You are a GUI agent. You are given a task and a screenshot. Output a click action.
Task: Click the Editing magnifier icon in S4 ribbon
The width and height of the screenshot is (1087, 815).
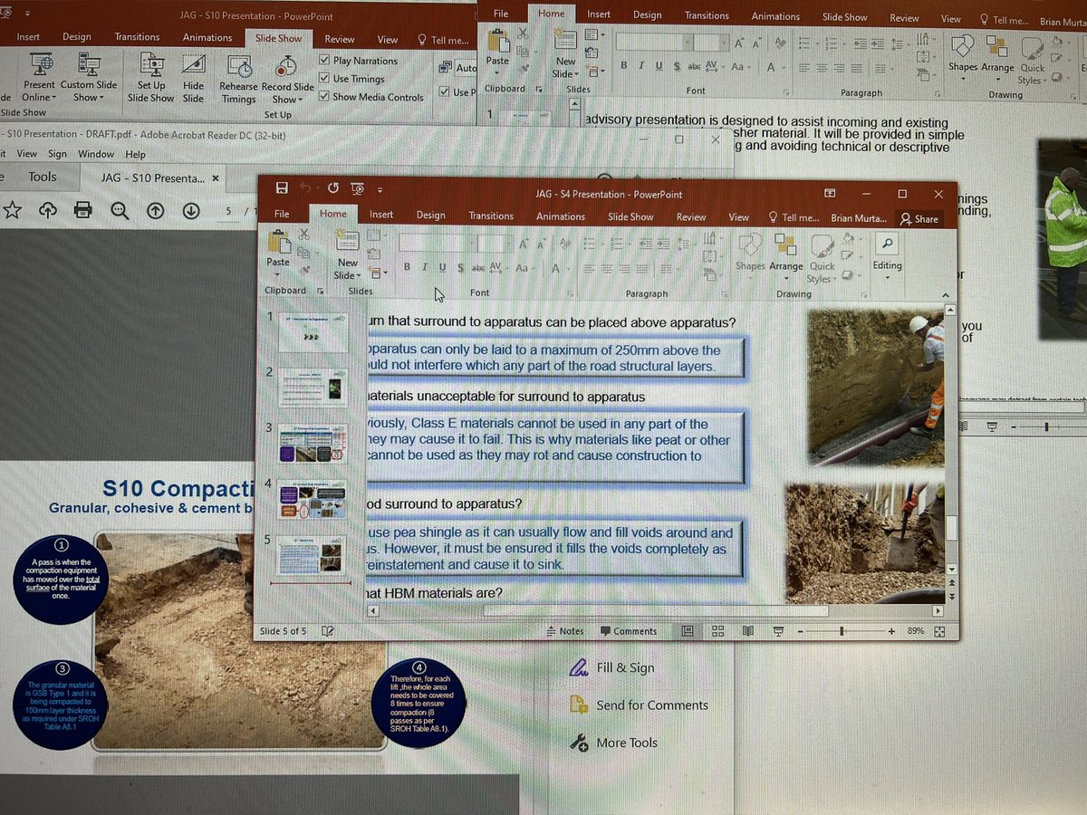887,244
